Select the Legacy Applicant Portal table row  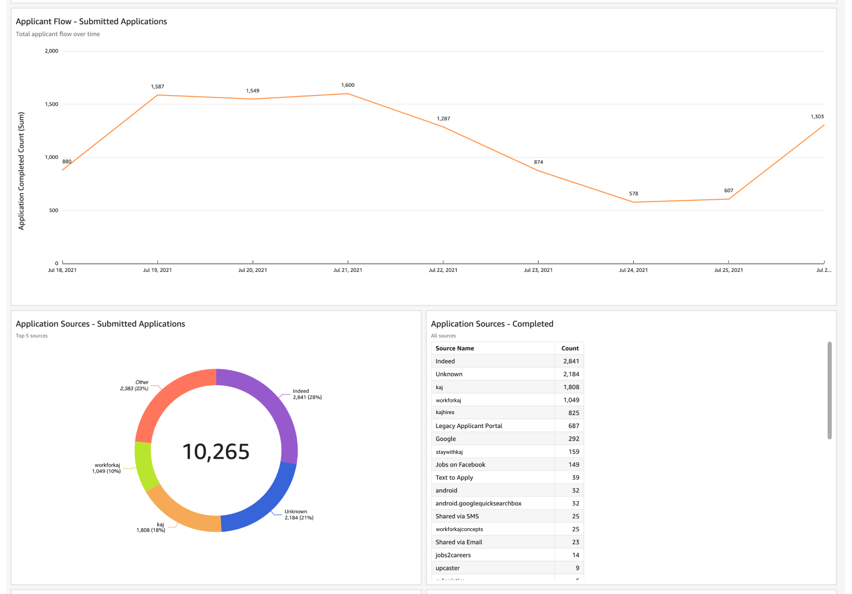(x=469, y=426)
